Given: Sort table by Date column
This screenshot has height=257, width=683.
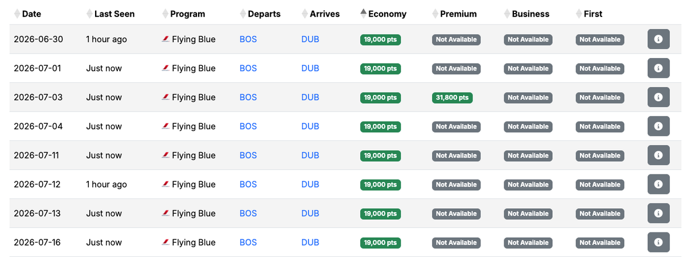Looking at the screenshot, I should point(27,14).
